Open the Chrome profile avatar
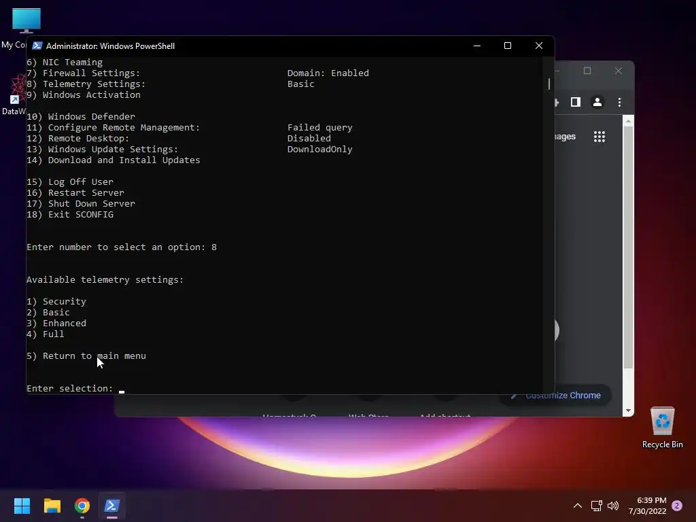The width and height of the screenshot is (696, 522). coord(597,102)
